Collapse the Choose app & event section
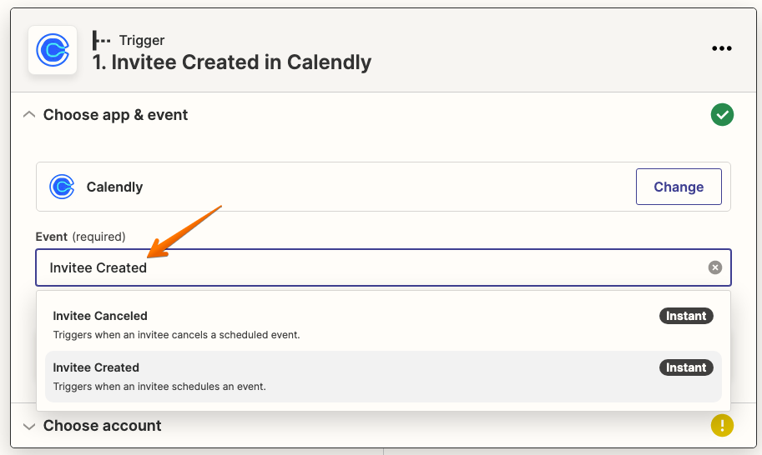 pyautogui.click(x=29, y=114)
